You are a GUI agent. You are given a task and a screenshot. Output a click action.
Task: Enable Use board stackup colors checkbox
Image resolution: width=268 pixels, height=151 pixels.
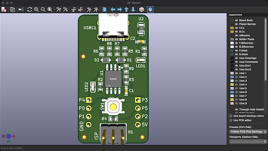click(231, 116)
